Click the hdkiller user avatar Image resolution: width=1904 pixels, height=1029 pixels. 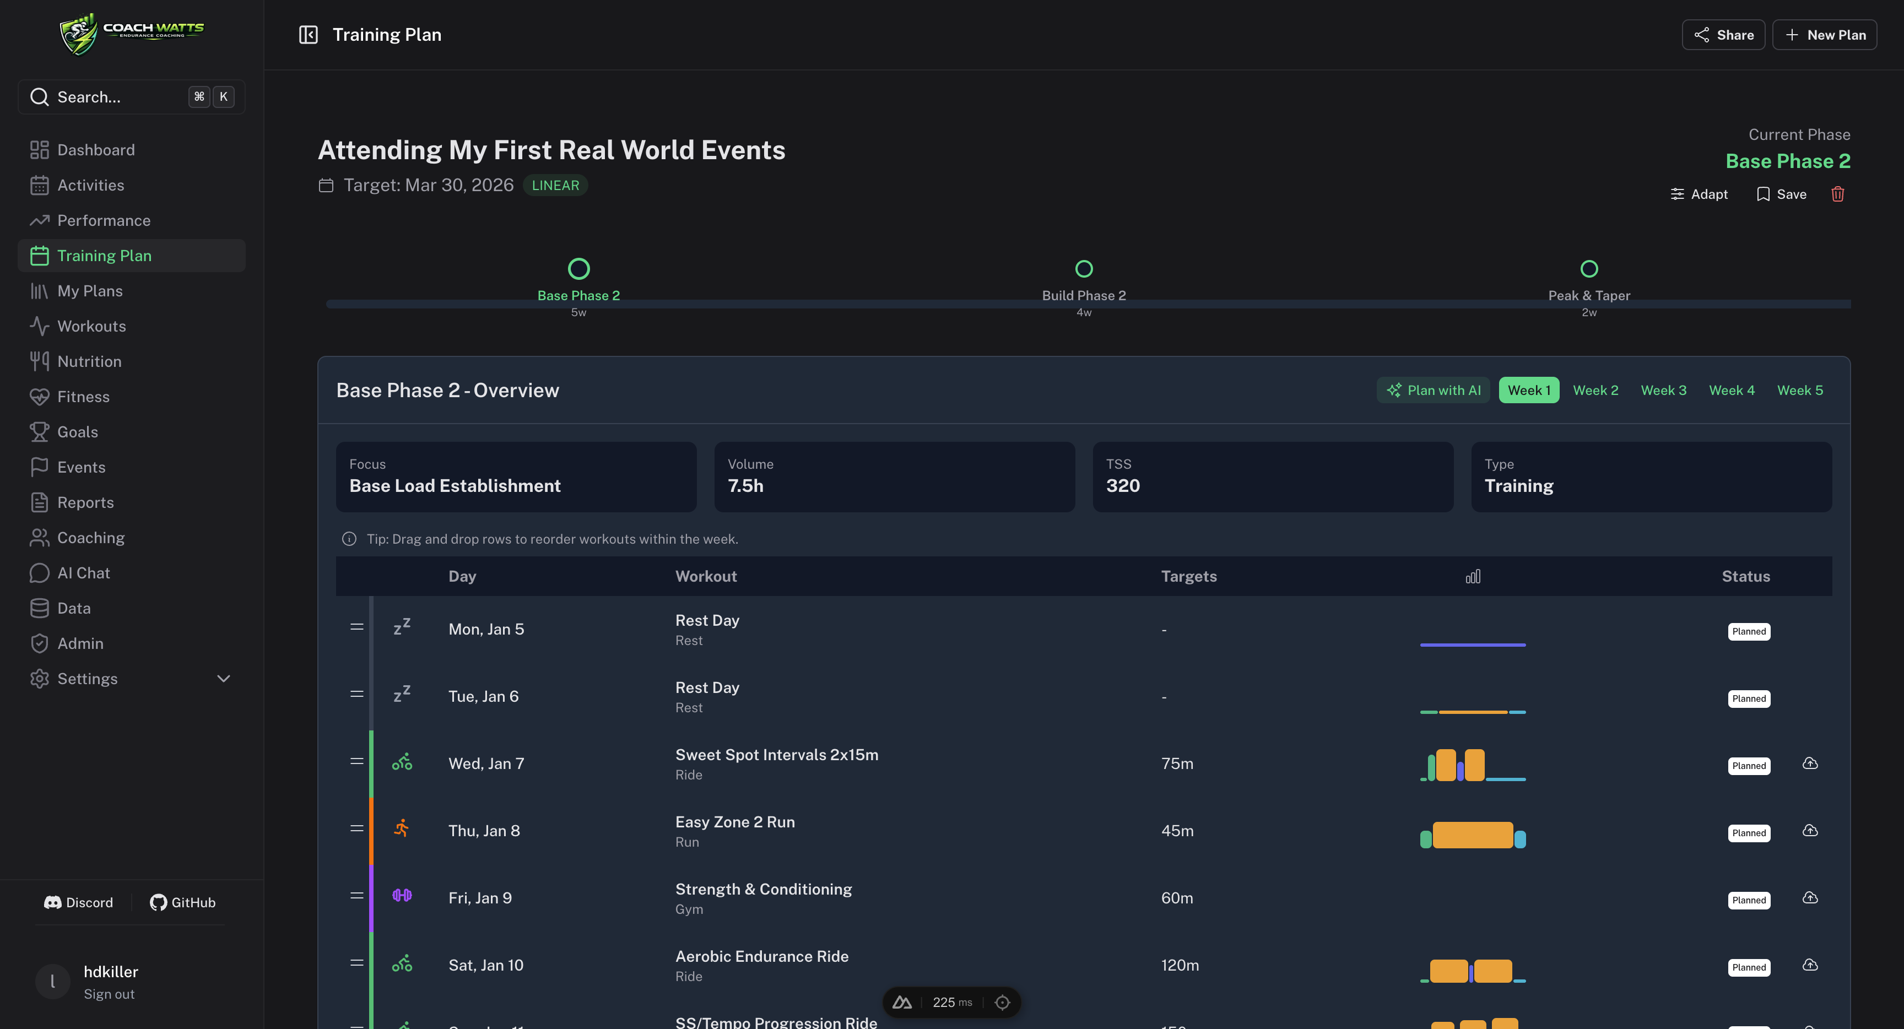(x=53, y=982)
